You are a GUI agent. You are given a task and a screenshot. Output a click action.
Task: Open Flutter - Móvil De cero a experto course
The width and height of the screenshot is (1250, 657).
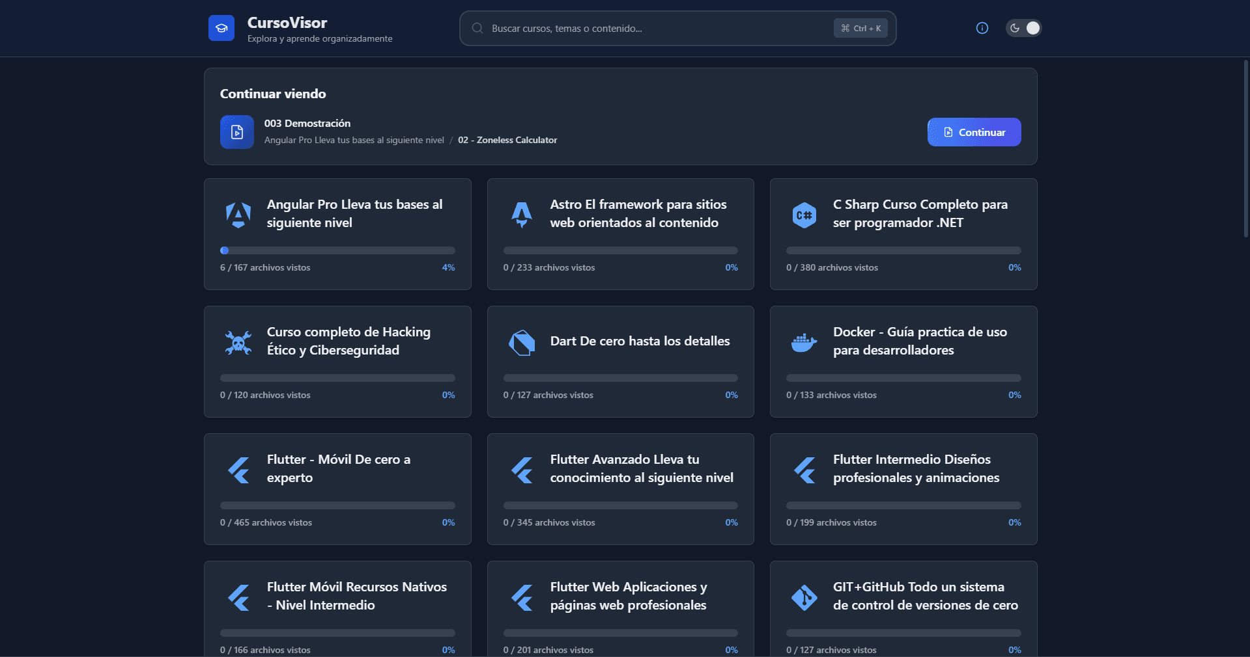click(x=338, y=468)
